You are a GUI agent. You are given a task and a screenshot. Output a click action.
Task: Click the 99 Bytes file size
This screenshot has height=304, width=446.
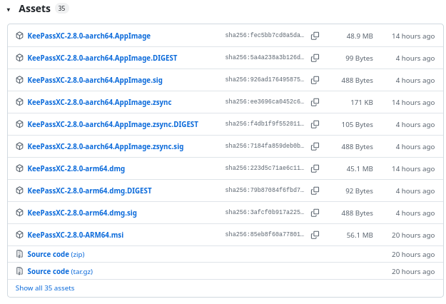(359, 59)
